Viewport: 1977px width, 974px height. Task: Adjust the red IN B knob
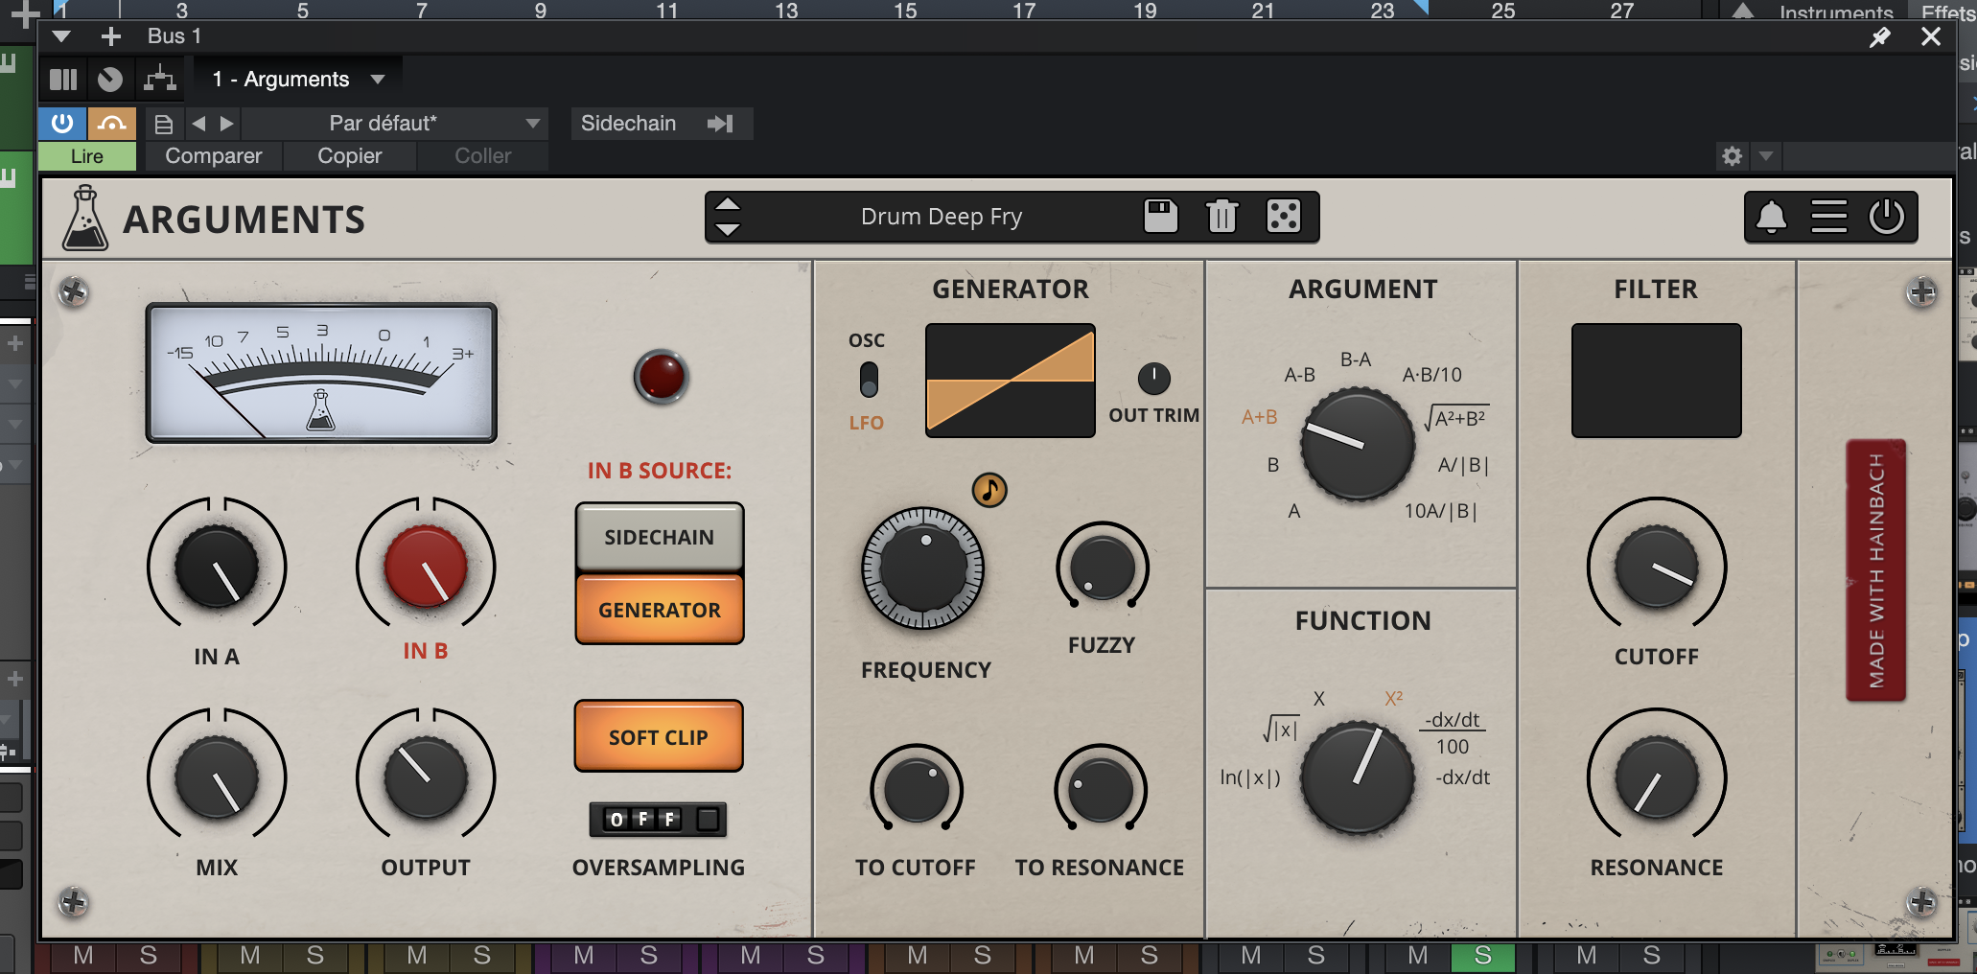[426, 568]
